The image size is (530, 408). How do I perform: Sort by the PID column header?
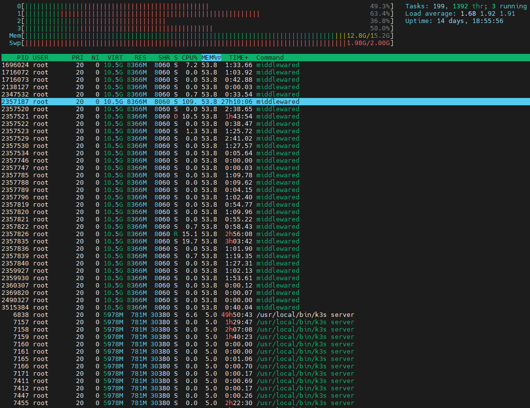click(23, 58)
